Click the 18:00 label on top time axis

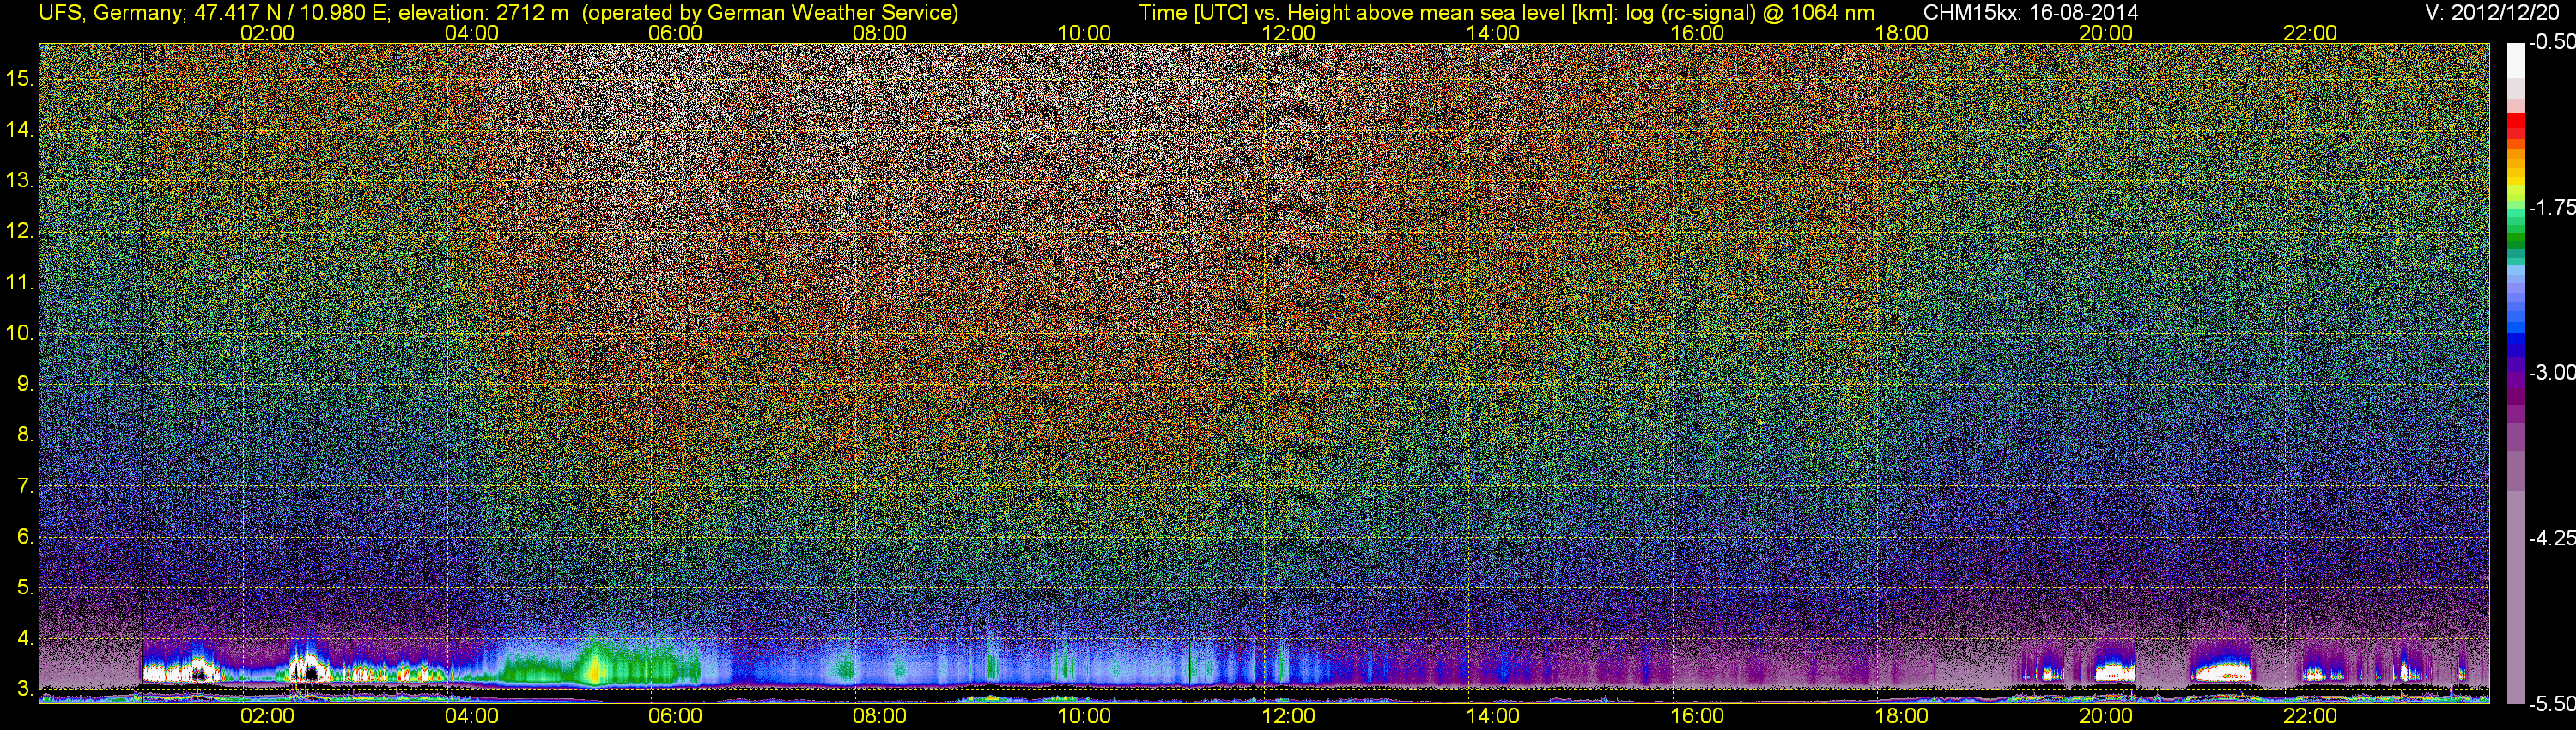click(1901, 33)
